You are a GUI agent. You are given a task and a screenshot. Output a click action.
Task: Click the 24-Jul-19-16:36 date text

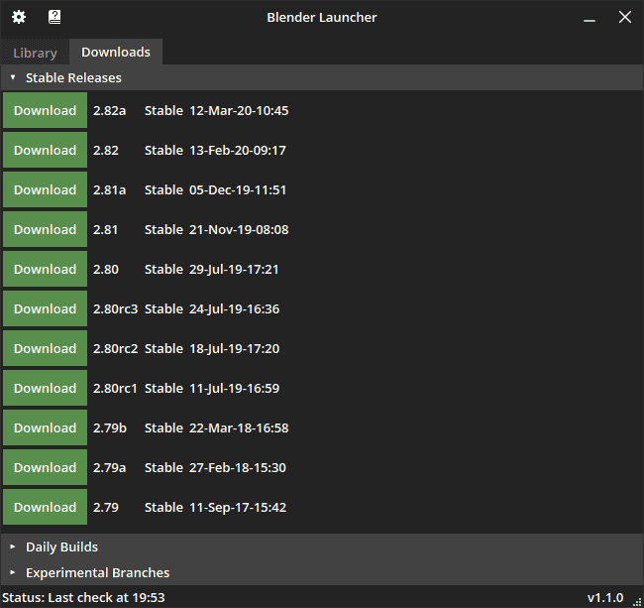click(235, 309)
